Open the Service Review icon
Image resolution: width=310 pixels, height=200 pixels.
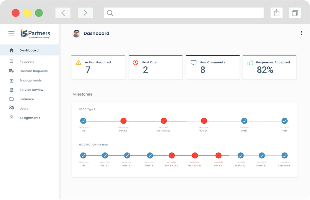[11, 90]
